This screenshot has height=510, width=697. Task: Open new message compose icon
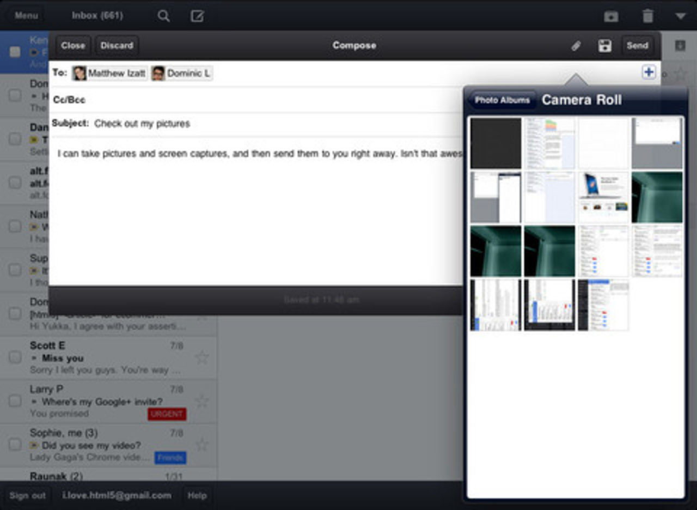pyautogui.click(x=197, y=16)
